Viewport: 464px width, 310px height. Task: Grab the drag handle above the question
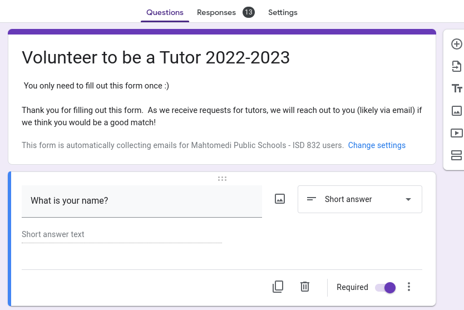(x=223, y=179)
